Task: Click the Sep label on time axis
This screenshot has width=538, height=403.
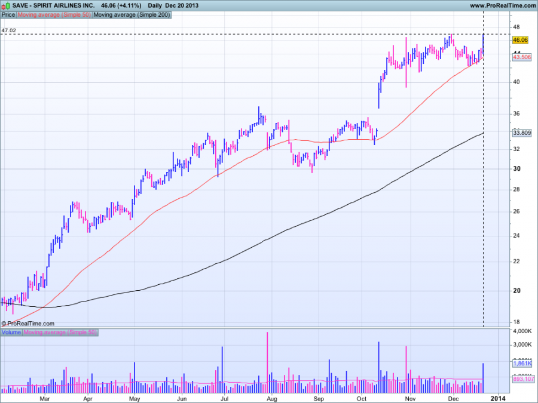Action: (319, 399)
